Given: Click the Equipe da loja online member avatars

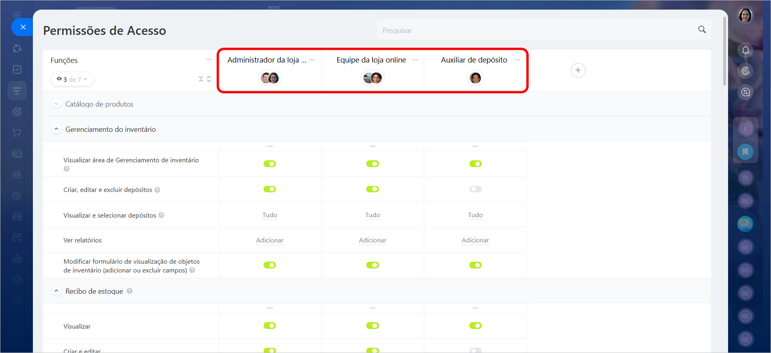Looking at the screenshot, I should 373,78.
